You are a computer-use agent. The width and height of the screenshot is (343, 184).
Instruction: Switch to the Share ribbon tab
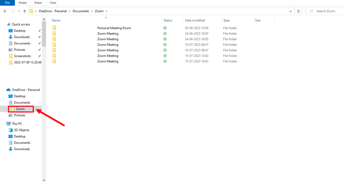38,3
